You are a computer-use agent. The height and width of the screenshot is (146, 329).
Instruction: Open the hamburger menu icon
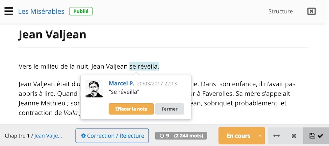coord(9,11)
